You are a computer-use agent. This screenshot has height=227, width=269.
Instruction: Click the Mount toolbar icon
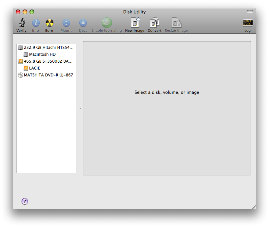click(x=66, y=23)
